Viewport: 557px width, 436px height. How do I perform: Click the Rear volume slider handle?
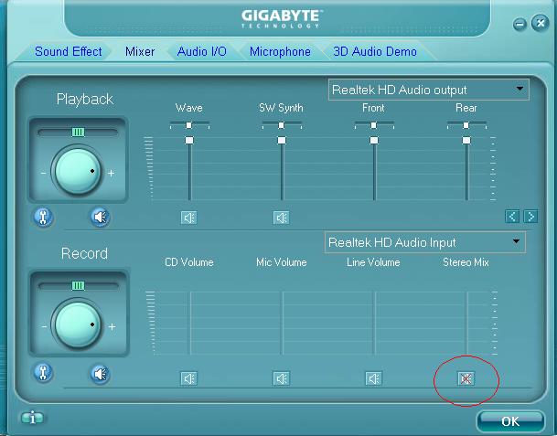click(466, 140)
